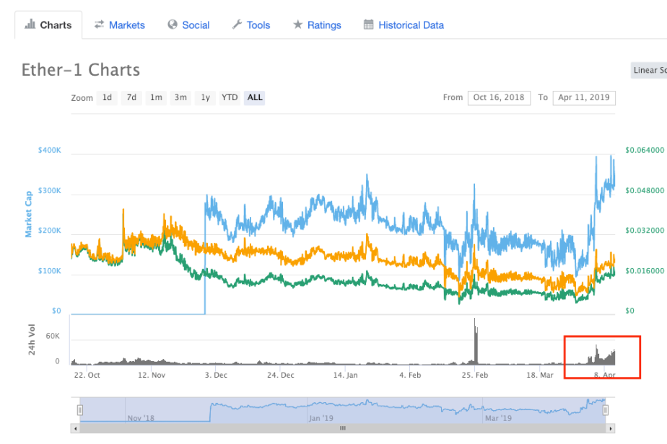Open the Historical Data tab

coord(404,25)
